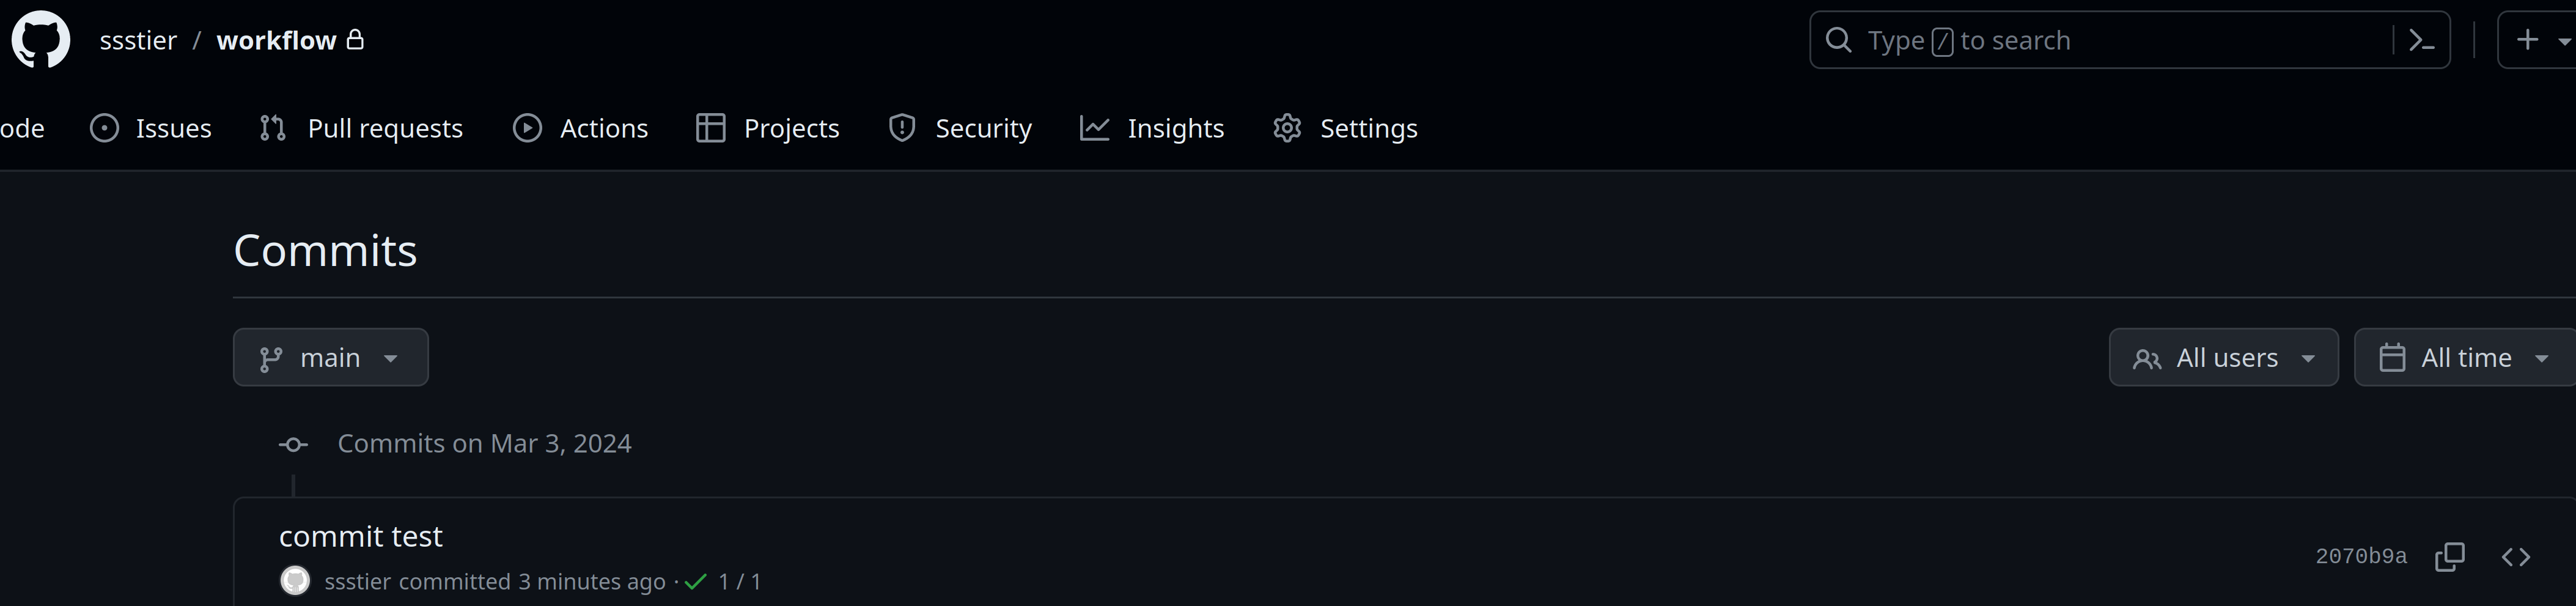
Task: Go to the Actions tab
Action: [x=581, y=128]
